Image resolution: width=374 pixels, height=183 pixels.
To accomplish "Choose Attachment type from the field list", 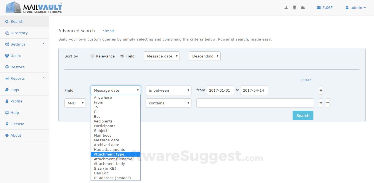I will [109, 154].
